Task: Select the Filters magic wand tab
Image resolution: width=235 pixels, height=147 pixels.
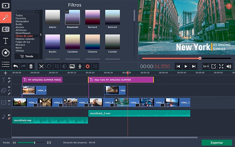Action: pos(6,17)
